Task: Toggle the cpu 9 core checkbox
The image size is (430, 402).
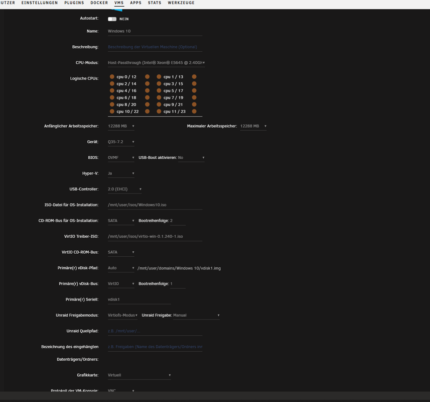Action: click(x=159, y=105)
